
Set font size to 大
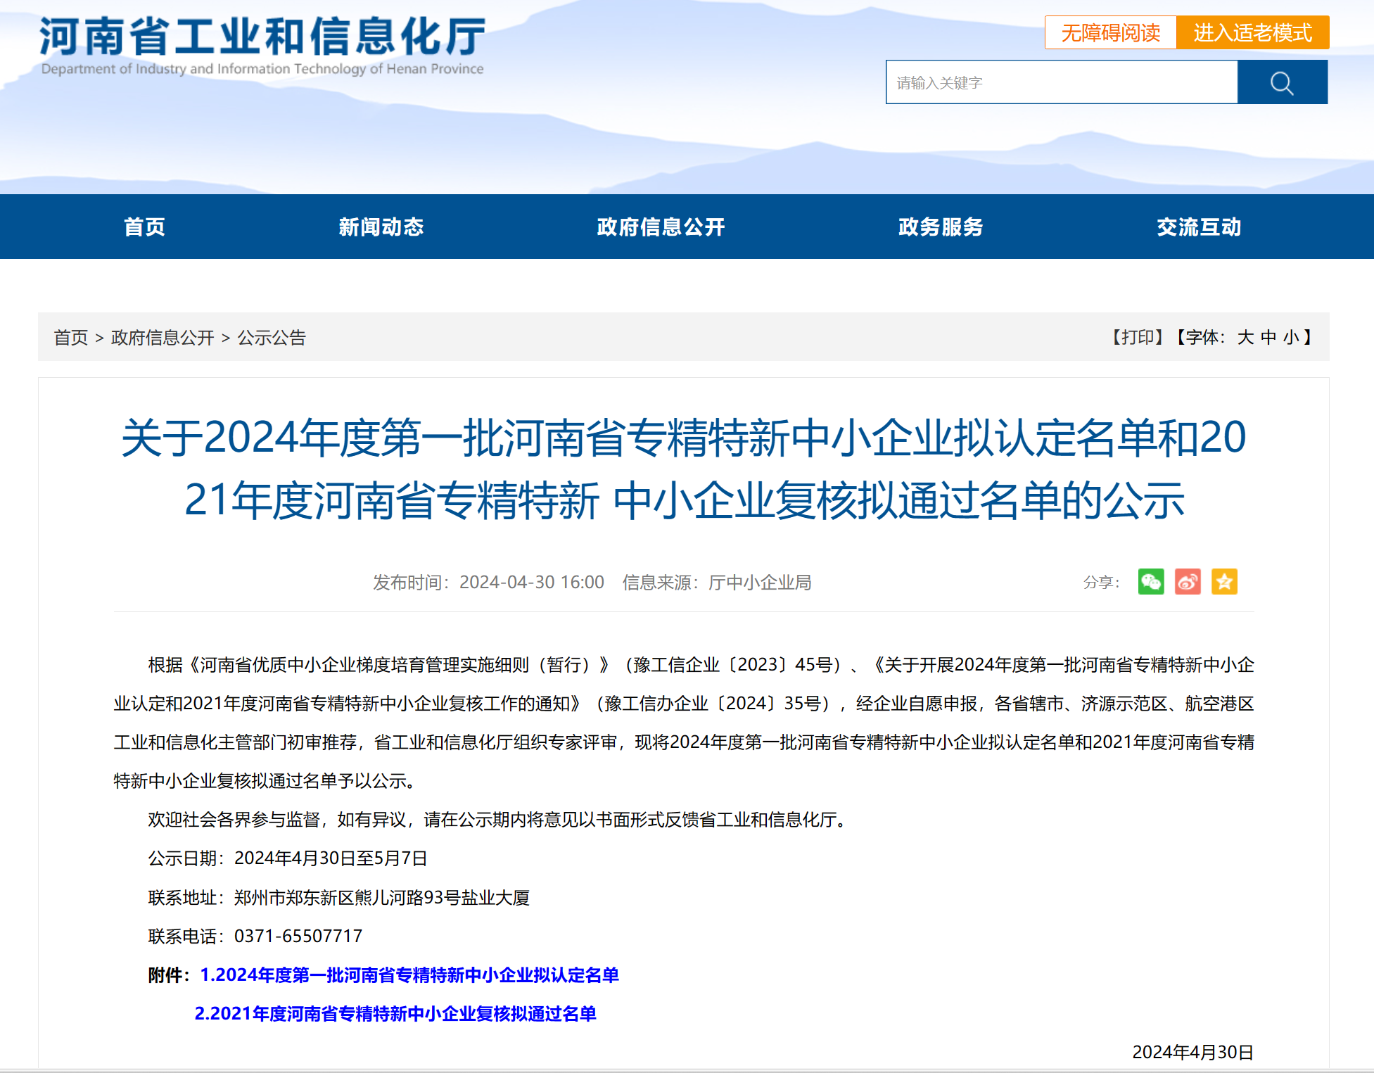pyautogui.click(x=1245, y=338)
